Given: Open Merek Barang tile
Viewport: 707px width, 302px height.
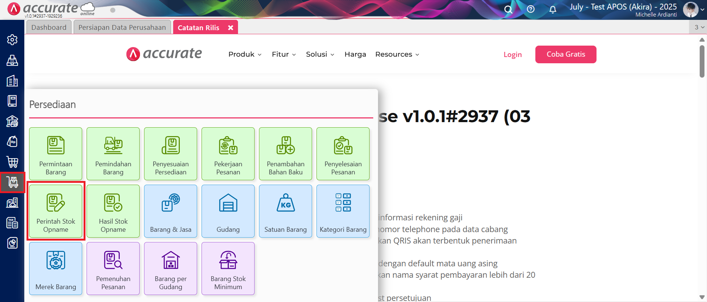Looking at the screenshot, I should click(56, 269).
